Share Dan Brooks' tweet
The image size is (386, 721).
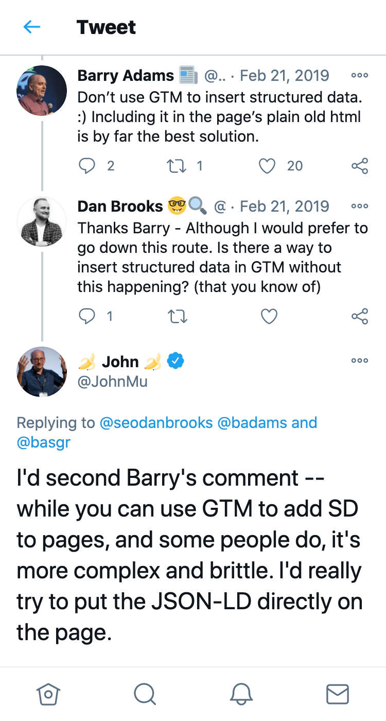coord(360,316)
